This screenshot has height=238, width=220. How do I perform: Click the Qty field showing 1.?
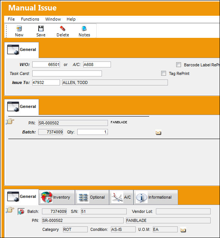click(93, 132)
